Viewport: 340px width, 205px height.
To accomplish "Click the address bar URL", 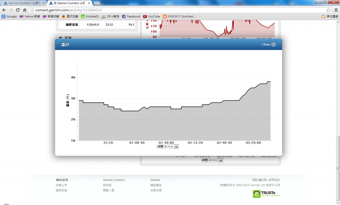I will pyautogui.click(x=69, y=10).
